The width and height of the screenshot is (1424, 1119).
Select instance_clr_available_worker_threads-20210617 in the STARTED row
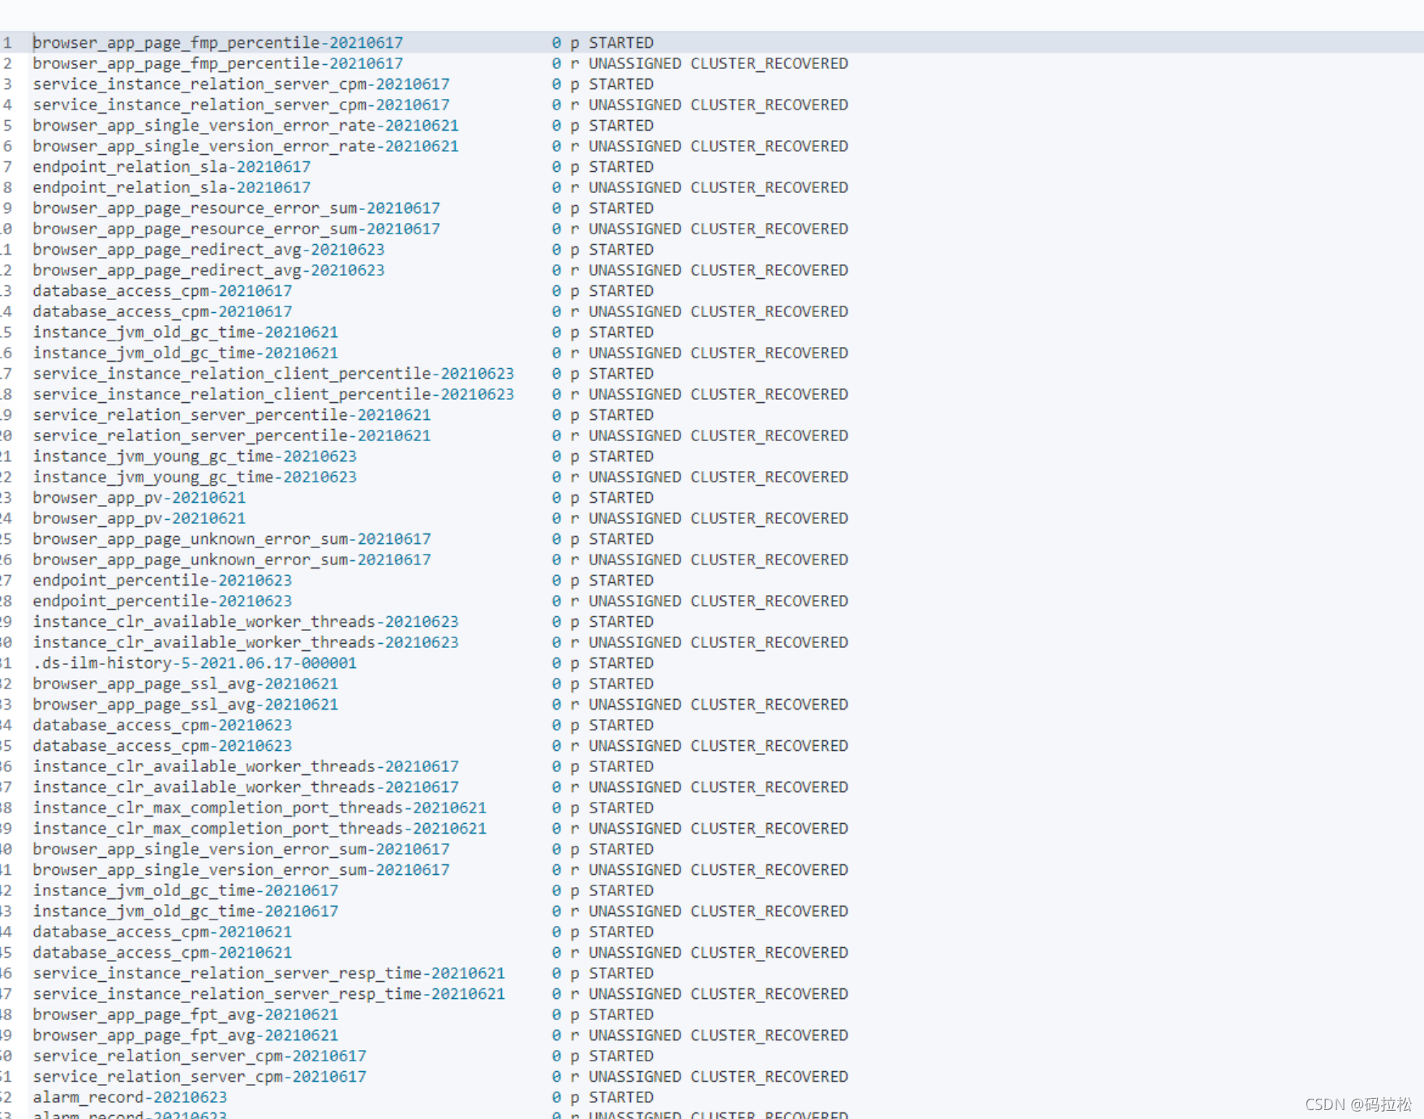click(246, 767)
